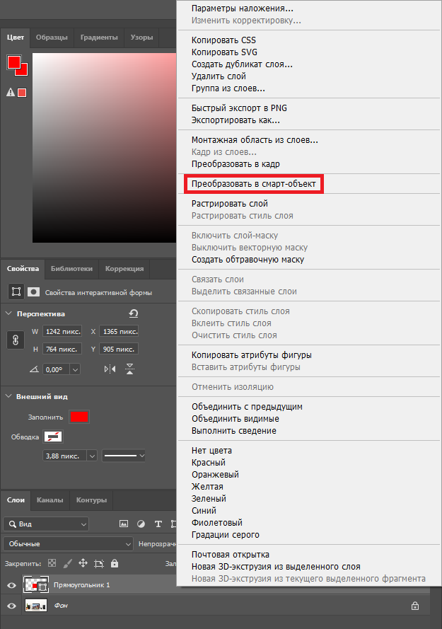
Task: Open the Коррекция tab
Action: click(124, 269)
